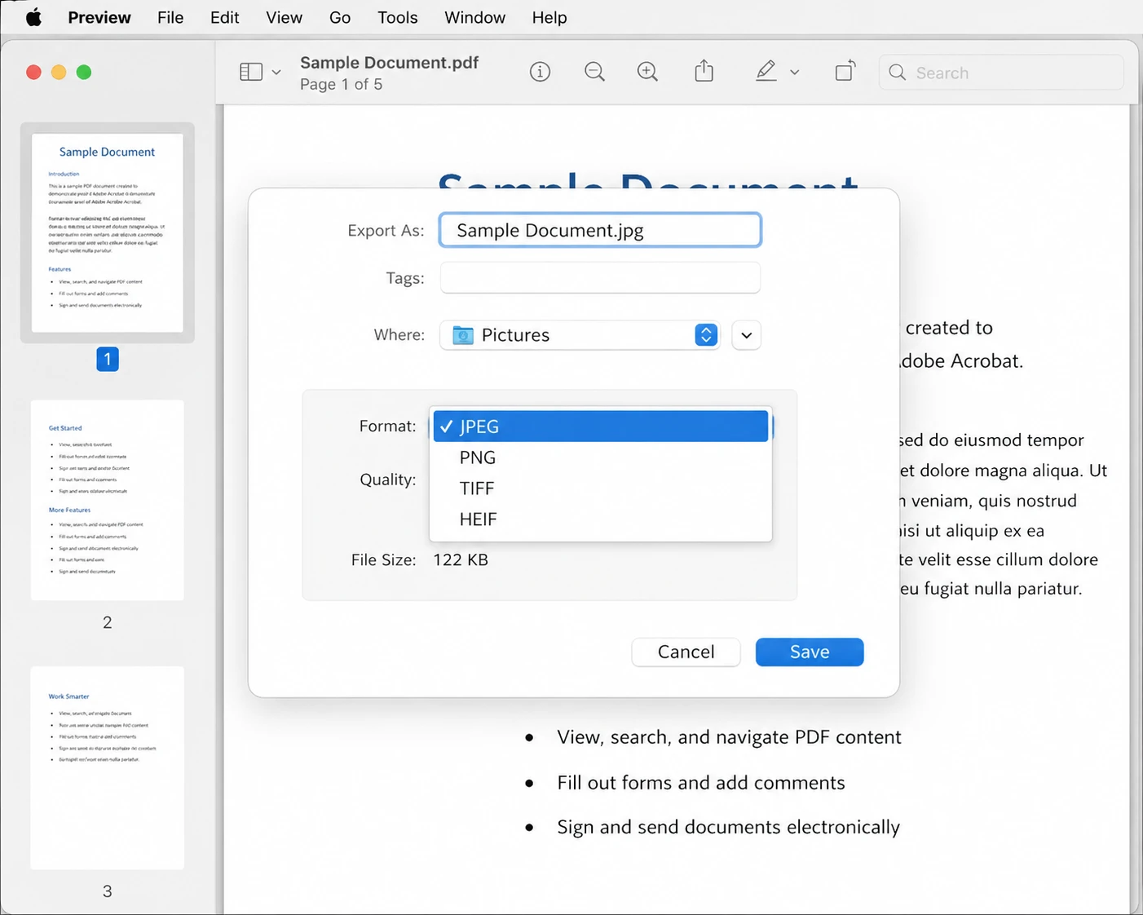This screenshot has width=1143, height=915.
Task: Open the Preview app menu
Action: tap(99, 17)
